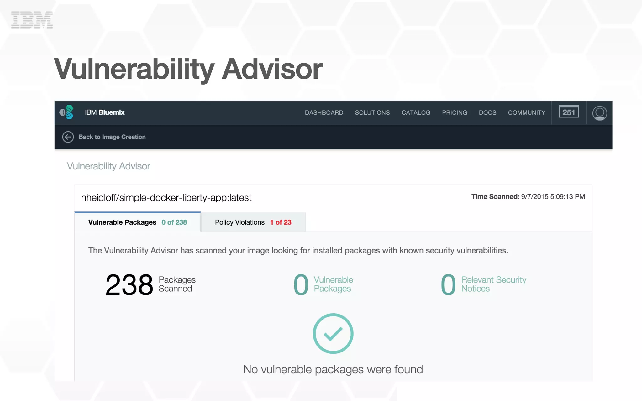The height and width of the screenshot is (401, 642).
Task: Click the 251 trial days counter box
Action: tap(569, 112)
